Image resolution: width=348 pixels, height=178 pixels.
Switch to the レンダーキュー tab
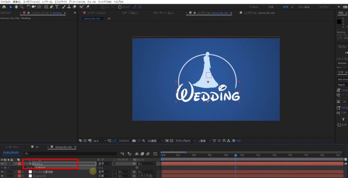pyautogui.click(x=12, y=147)
